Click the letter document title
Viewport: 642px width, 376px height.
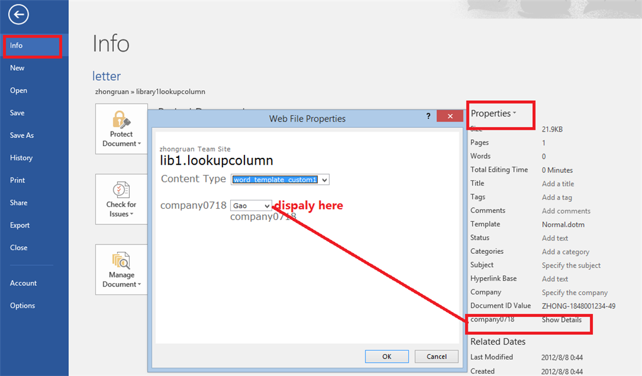tap(107, 76)
